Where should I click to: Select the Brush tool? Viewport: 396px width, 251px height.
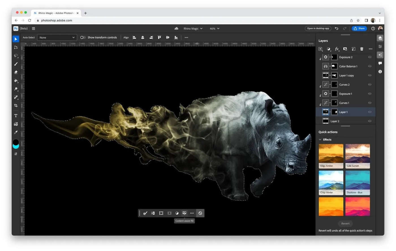pyautogui.click(x=16, y=64)
